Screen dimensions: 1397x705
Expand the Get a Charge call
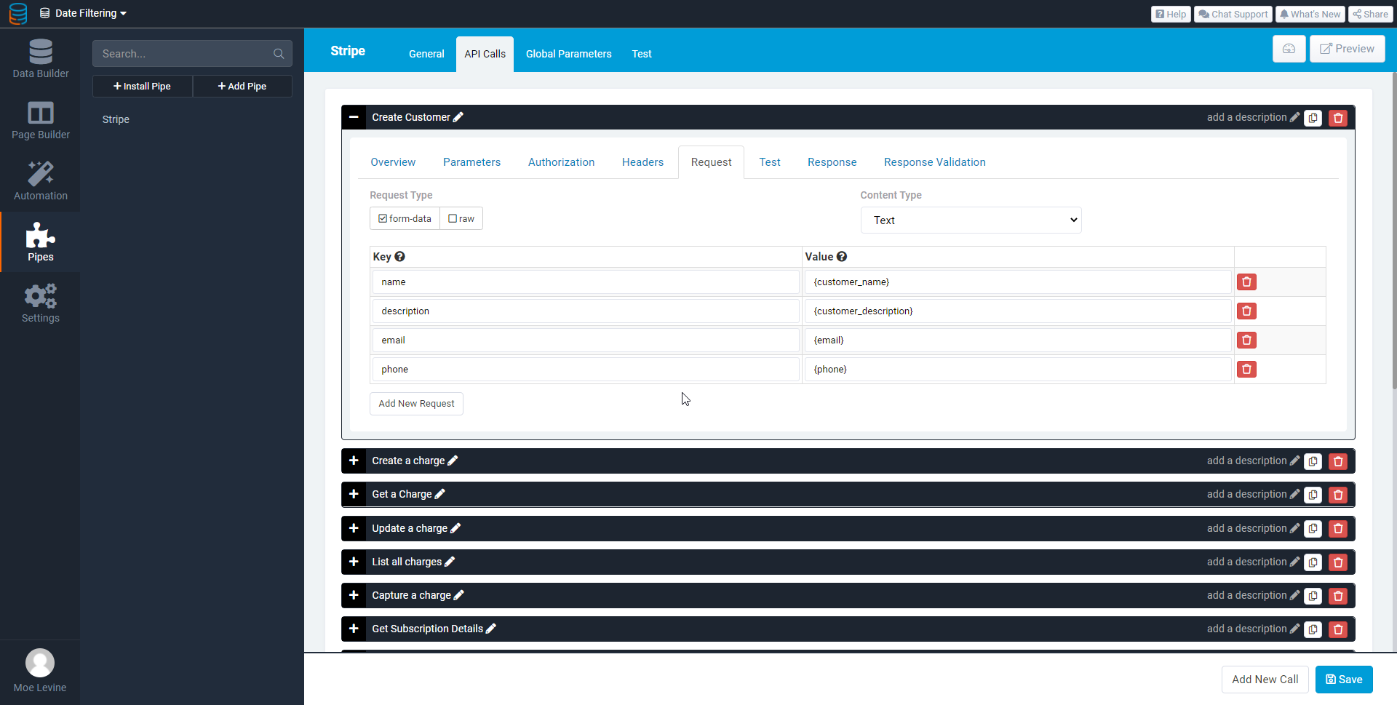click(x=354, y=494)
